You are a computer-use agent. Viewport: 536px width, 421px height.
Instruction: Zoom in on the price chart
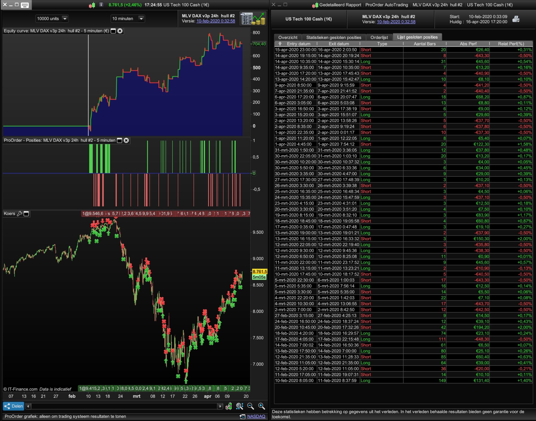coord(261,406)
